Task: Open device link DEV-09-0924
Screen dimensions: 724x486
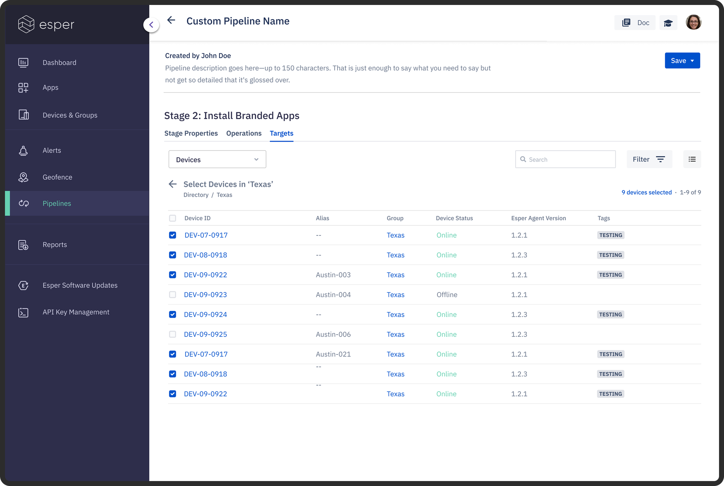Action: (x=205, y=314)
